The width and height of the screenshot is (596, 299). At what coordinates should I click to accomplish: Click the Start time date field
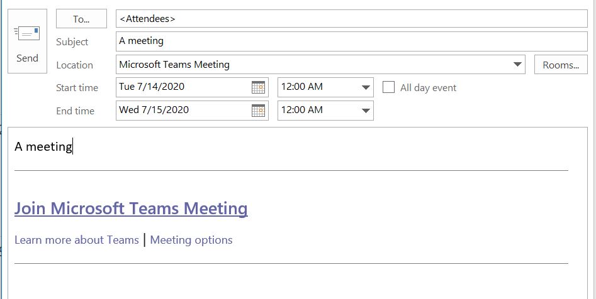[184, 87]
